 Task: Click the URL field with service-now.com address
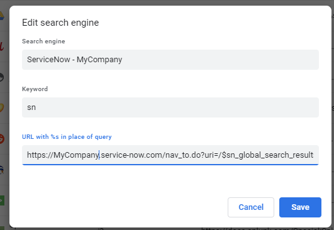170,155
